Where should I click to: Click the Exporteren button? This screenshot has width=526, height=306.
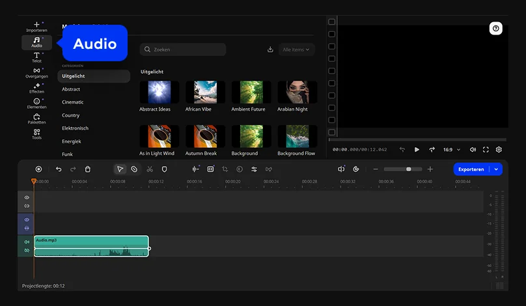coord(471,169)
